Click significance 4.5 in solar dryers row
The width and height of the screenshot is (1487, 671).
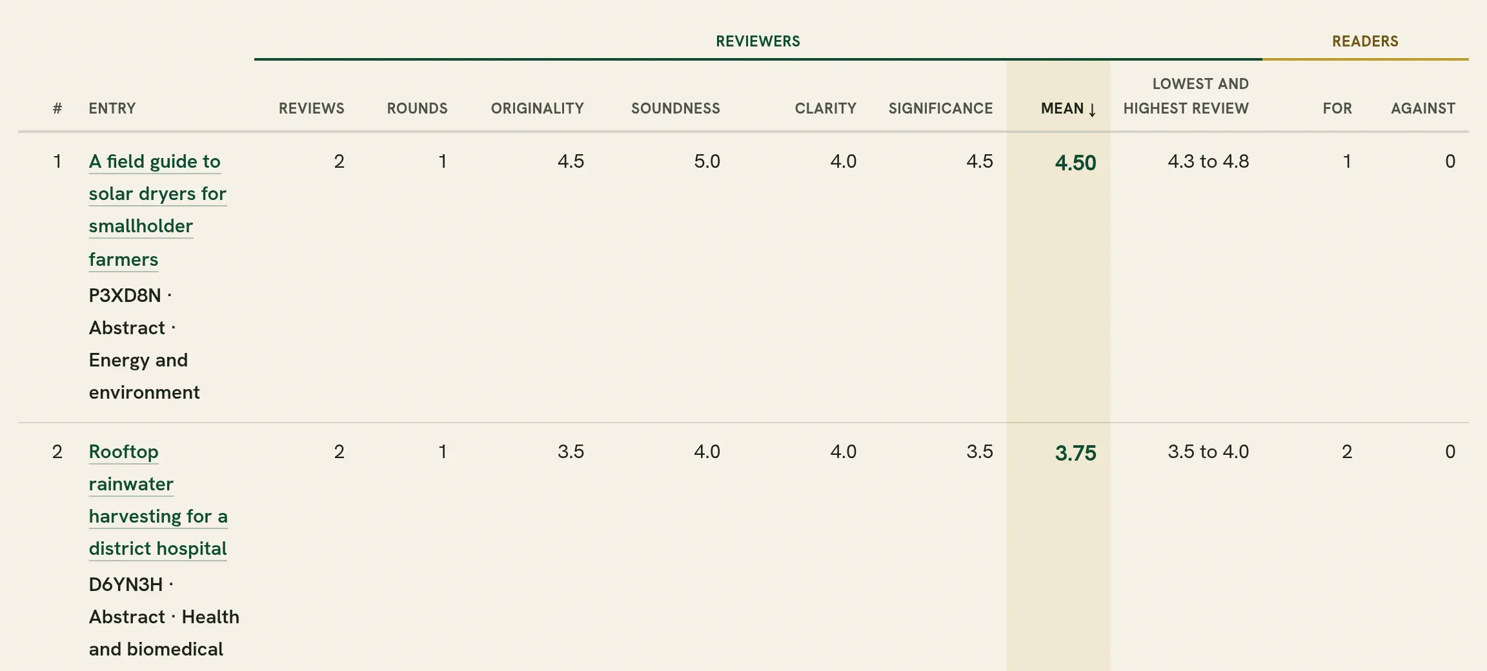point(979,161)
